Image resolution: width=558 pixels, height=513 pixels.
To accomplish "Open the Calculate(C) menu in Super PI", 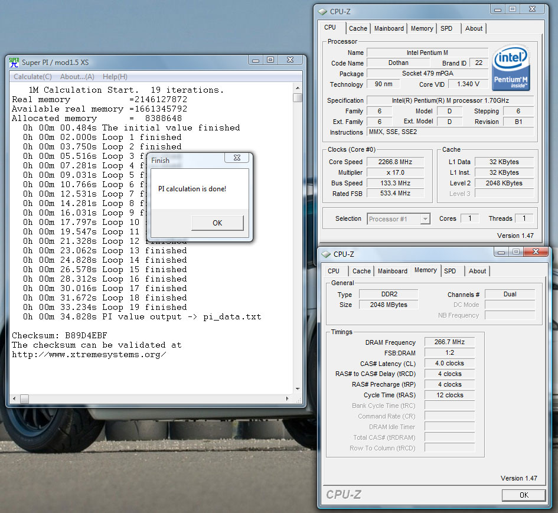I will (32, 77).
